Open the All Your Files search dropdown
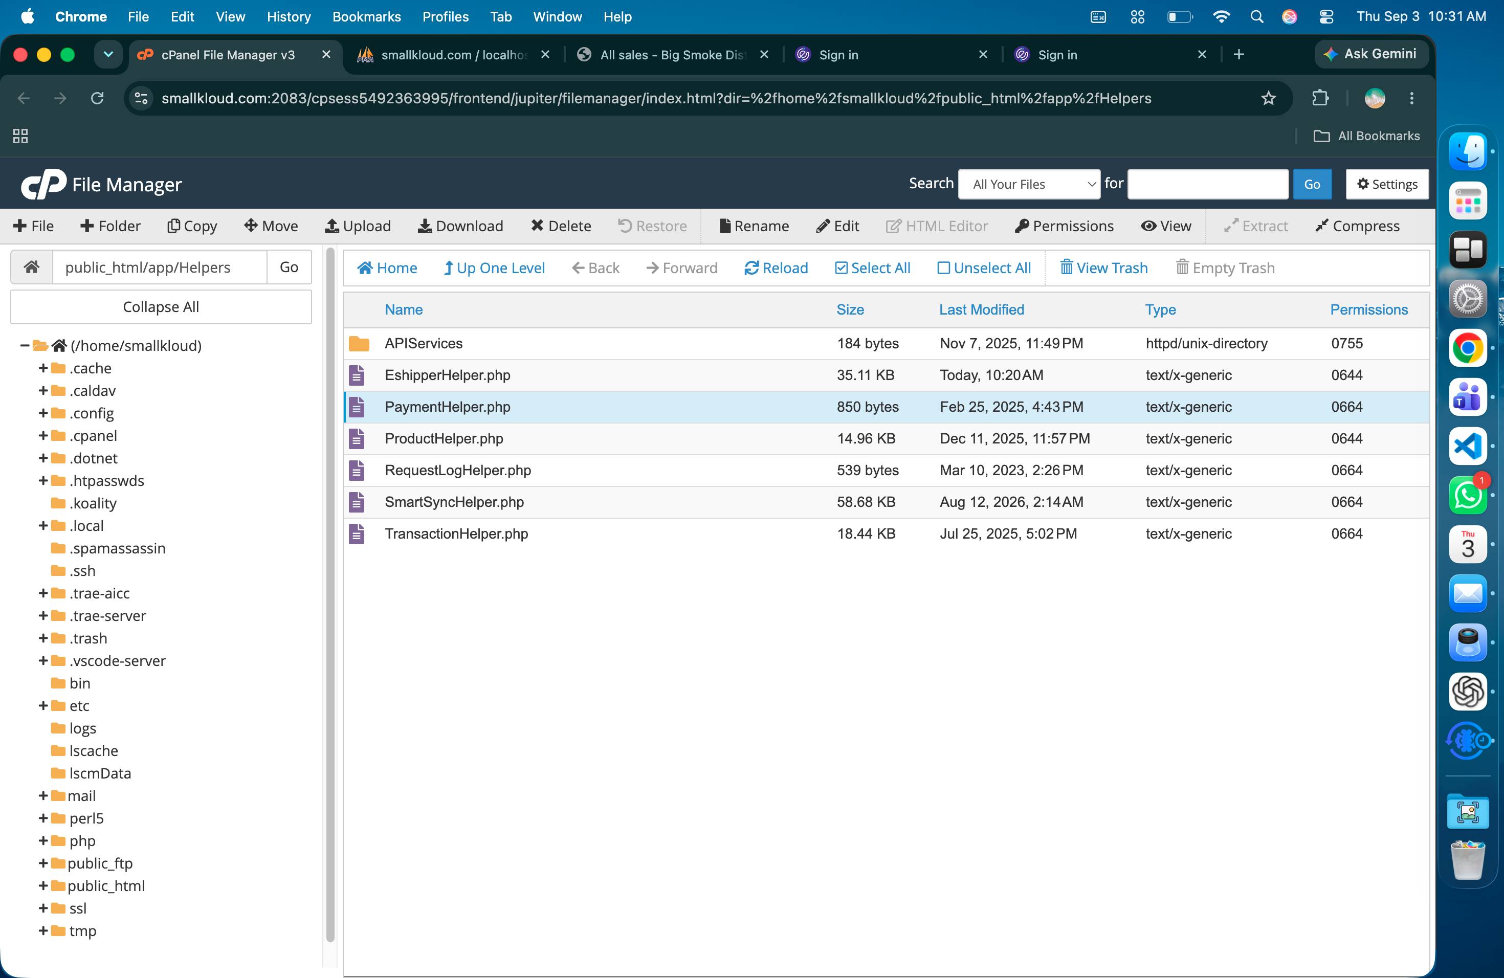 click(1029, 184)
